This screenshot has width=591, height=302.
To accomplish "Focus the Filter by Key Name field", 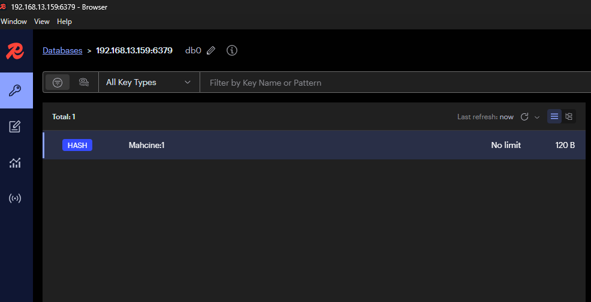I will click(396, 82).
